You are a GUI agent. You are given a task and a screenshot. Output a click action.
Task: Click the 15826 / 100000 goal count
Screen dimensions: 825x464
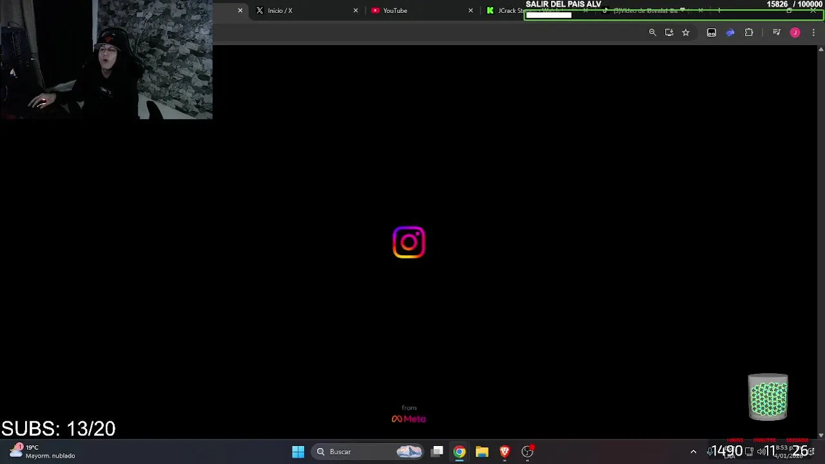coord(794,5)
